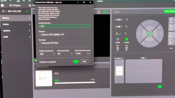Click the Y+ arrow on movement dial
The height and width of the screenshot is (98, 175).
150,23
